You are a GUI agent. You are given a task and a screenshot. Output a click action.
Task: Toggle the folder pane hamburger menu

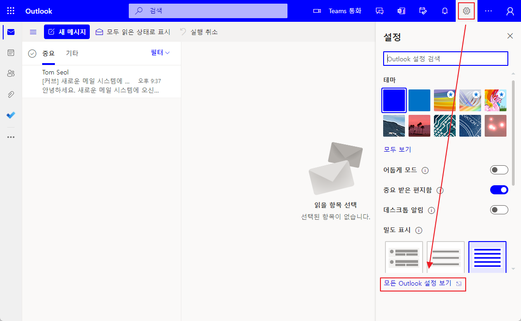click(x=33, y=32)
